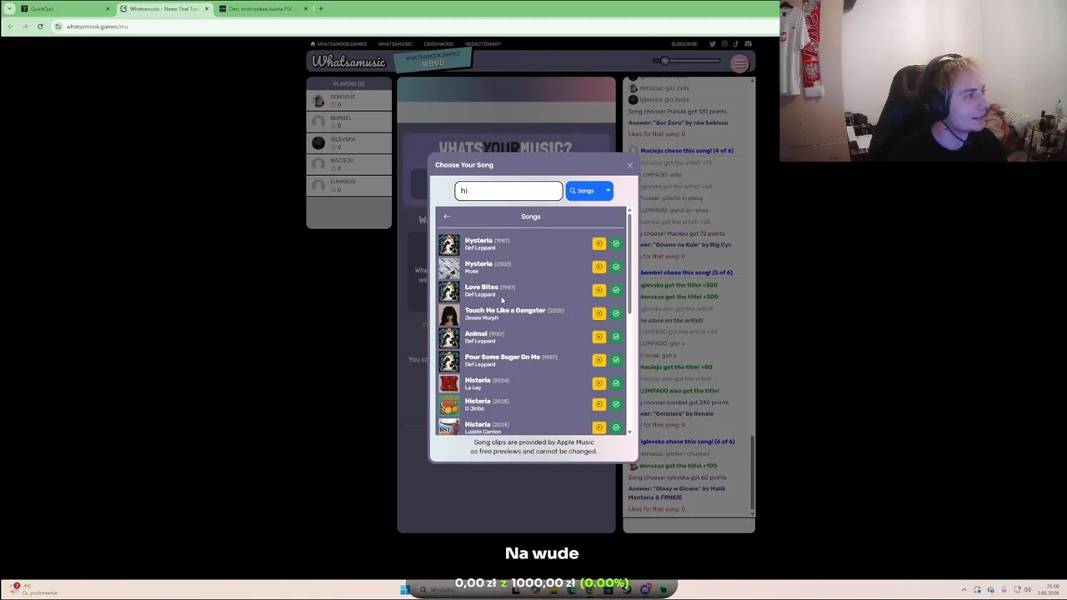Play preview of Hysteria by Muse
This screenshot has width=1067, height=600.
599,267
